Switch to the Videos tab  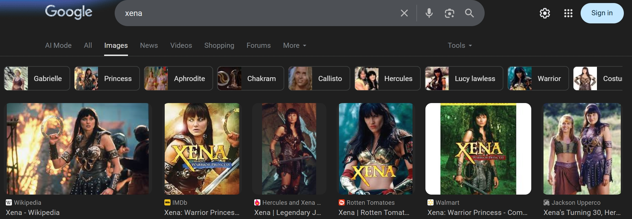[181, 45]
